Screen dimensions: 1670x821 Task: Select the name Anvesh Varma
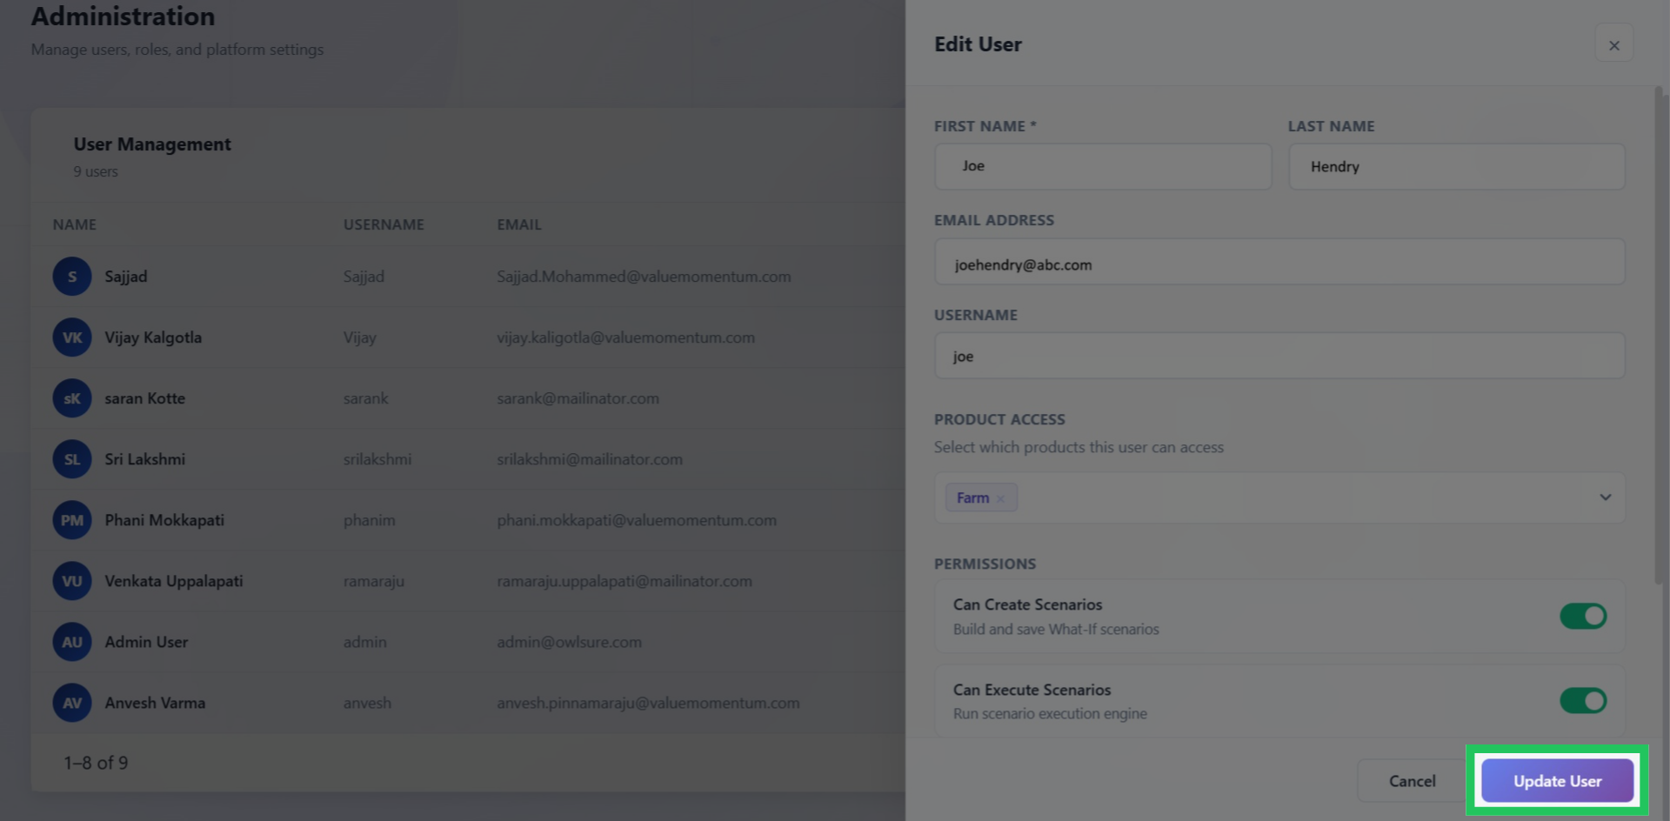[x=155, y=703]
